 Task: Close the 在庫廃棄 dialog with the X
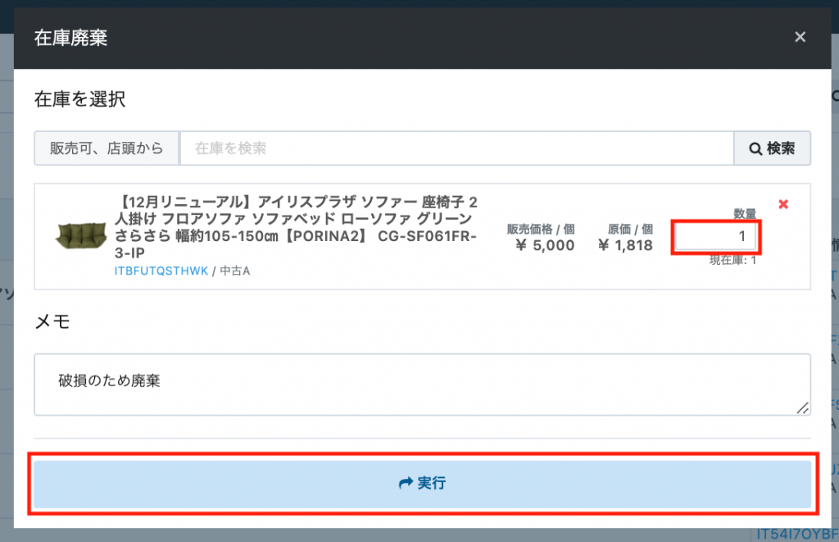[x=800, y=37]
